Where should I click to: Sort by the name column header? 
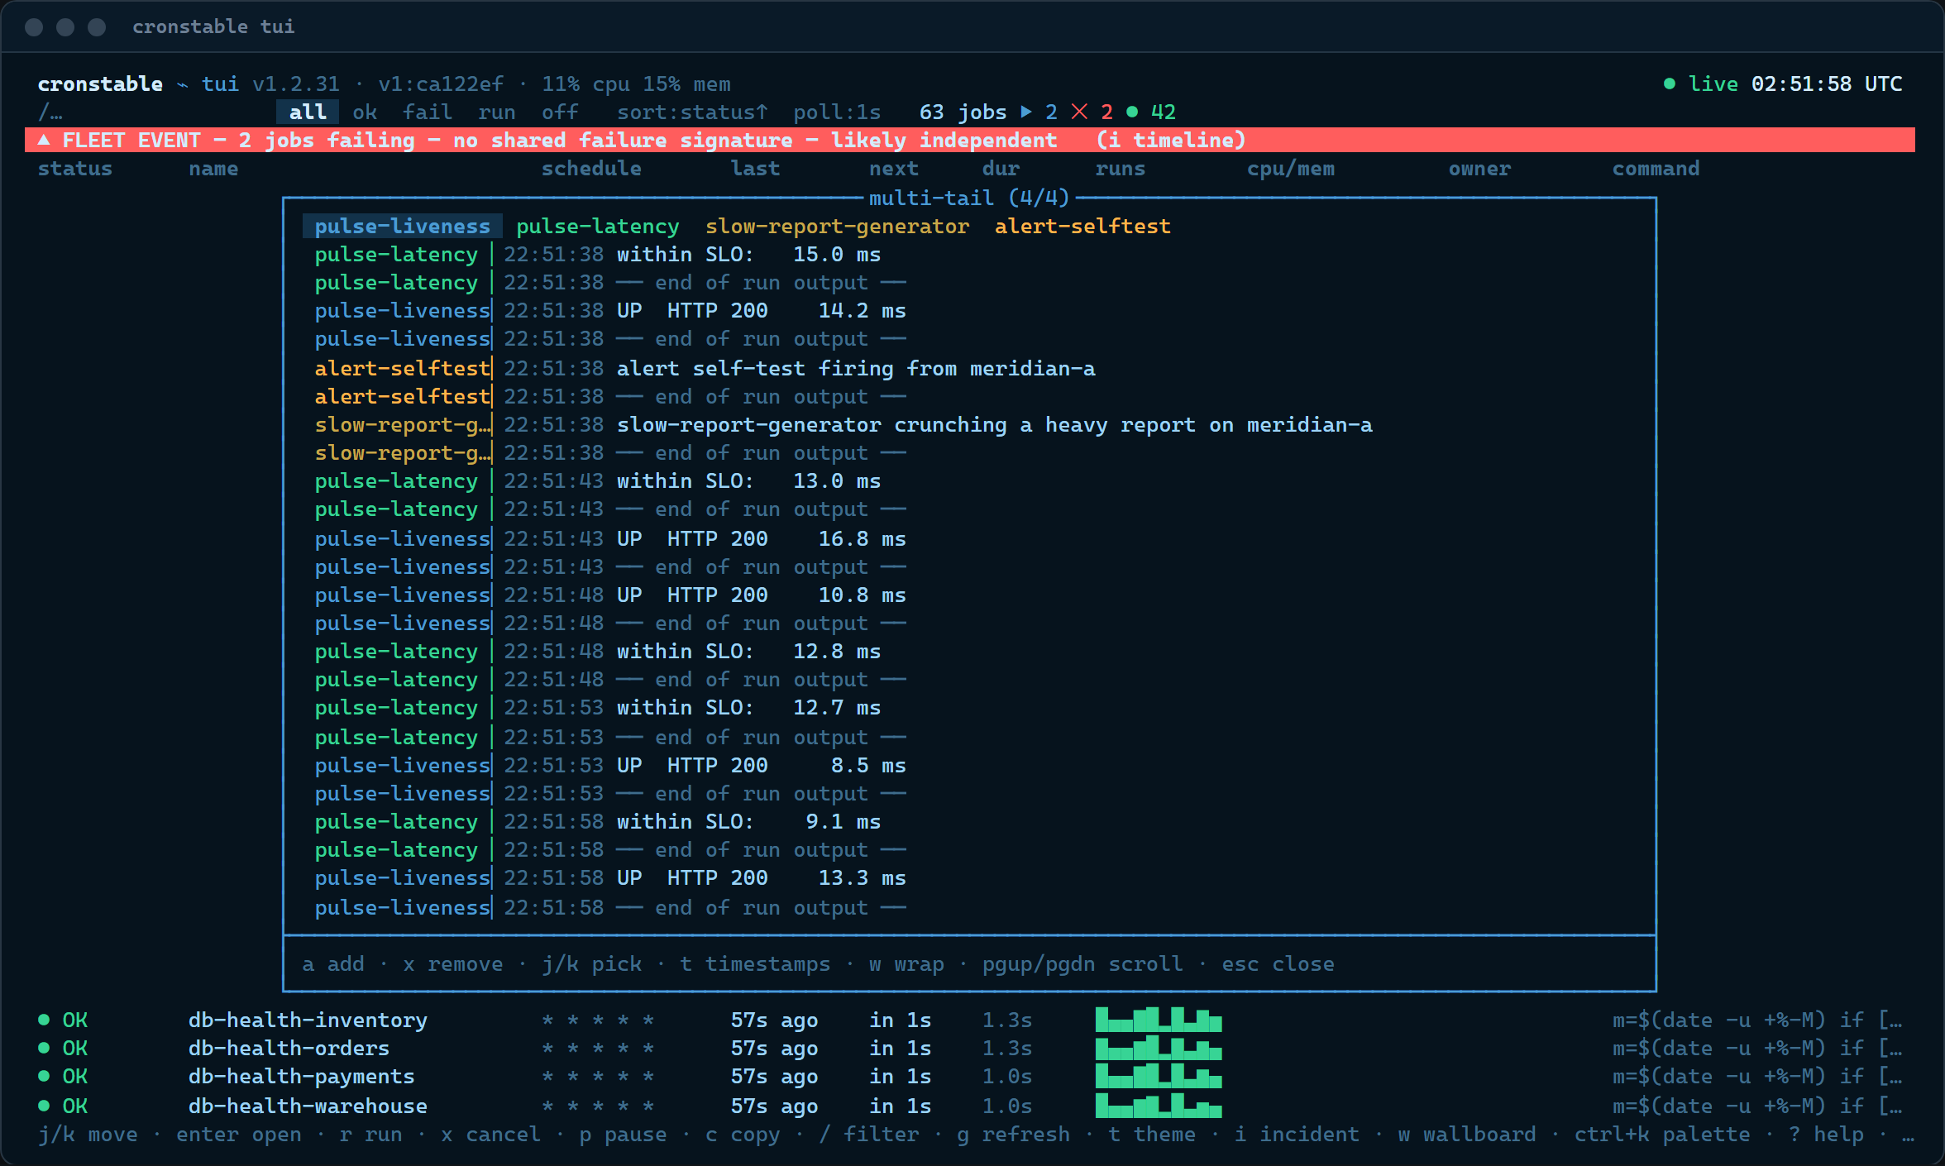pos(213,169)
